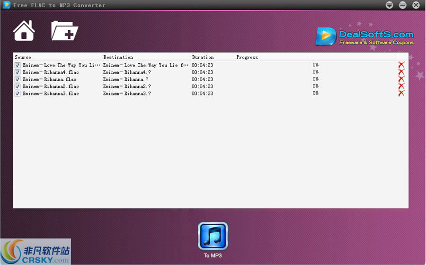Select source file Eminem-Rihanna.flac
Viewport: 426px width, 265px height.
pyautogui.click(x=49, y=79)
